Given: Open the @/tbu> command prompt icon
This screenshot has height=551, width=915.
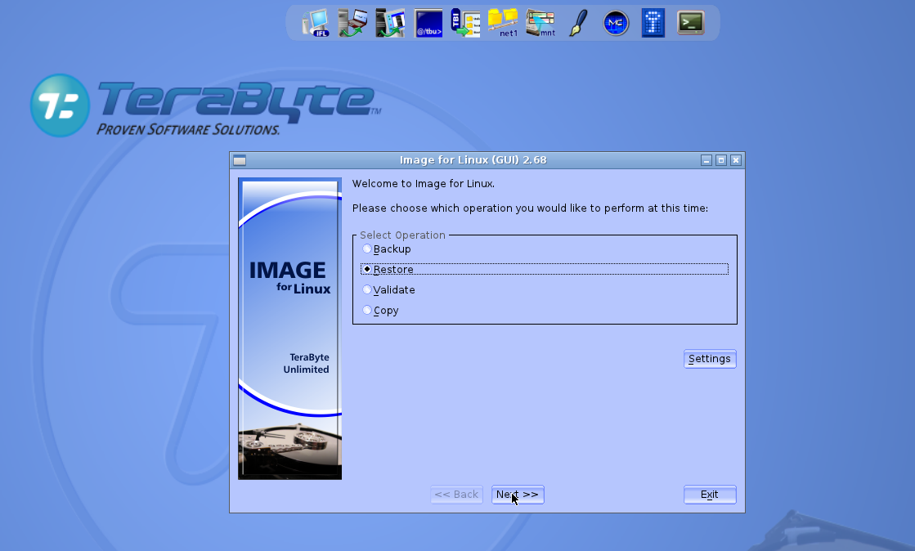Looking at the screenshot, I should click(428, 24).
